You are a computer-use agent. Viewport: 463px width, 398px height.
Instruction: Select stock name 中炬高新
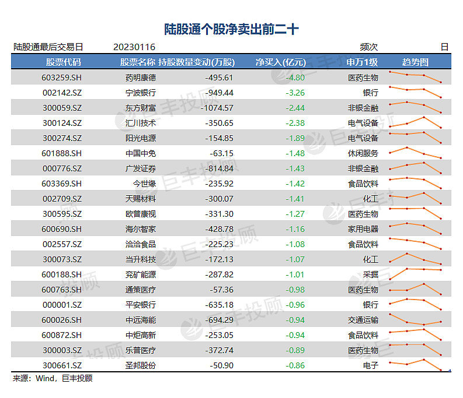141,335
